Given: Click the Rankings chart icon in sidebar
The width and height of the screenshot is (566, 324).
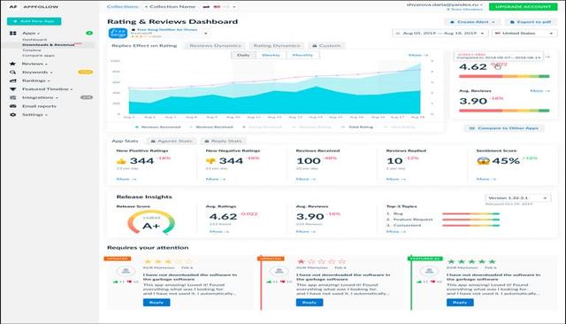Looking at the screenshot, I should click(x=12, y=81).
